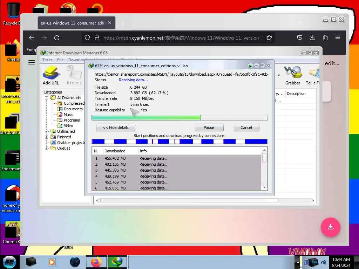Select the Documents category
359x269 pixels.
coord(70,109)
